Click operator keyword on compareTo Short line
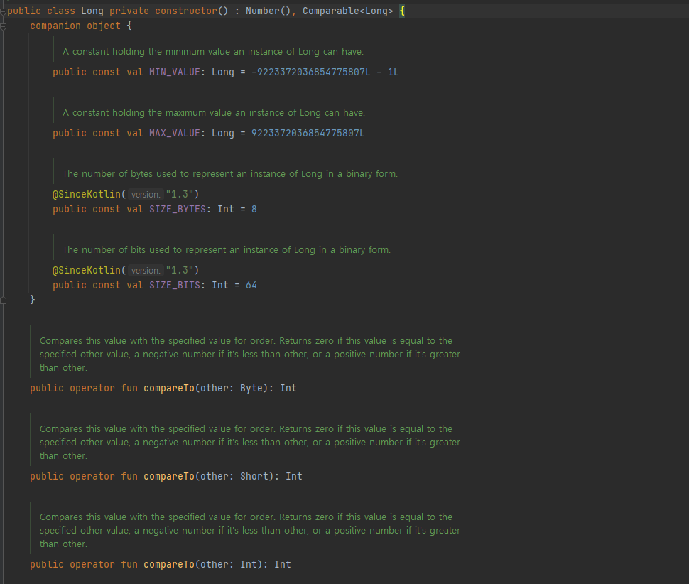 point(92,476)
